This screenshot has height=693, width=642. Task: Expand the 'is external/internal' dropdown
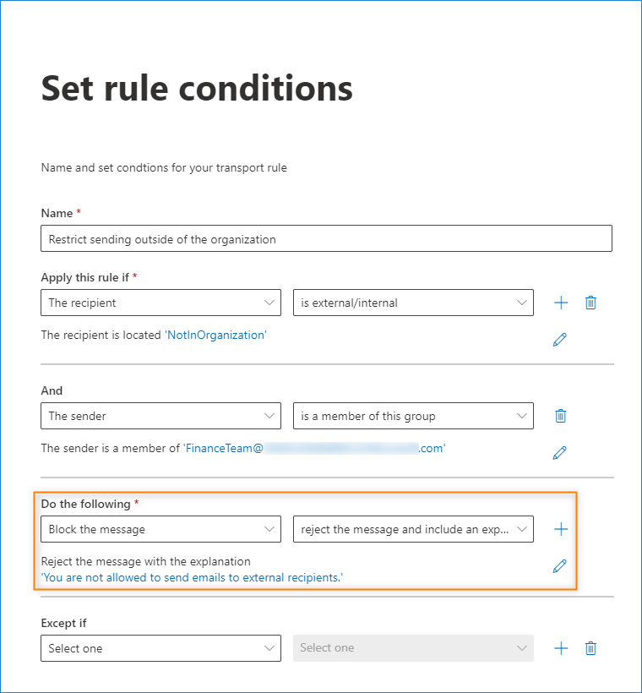(413, 303)
